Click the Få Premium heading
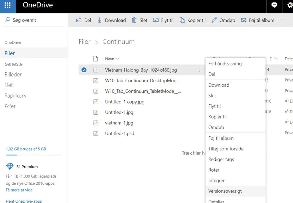 (x=27, y=167)
